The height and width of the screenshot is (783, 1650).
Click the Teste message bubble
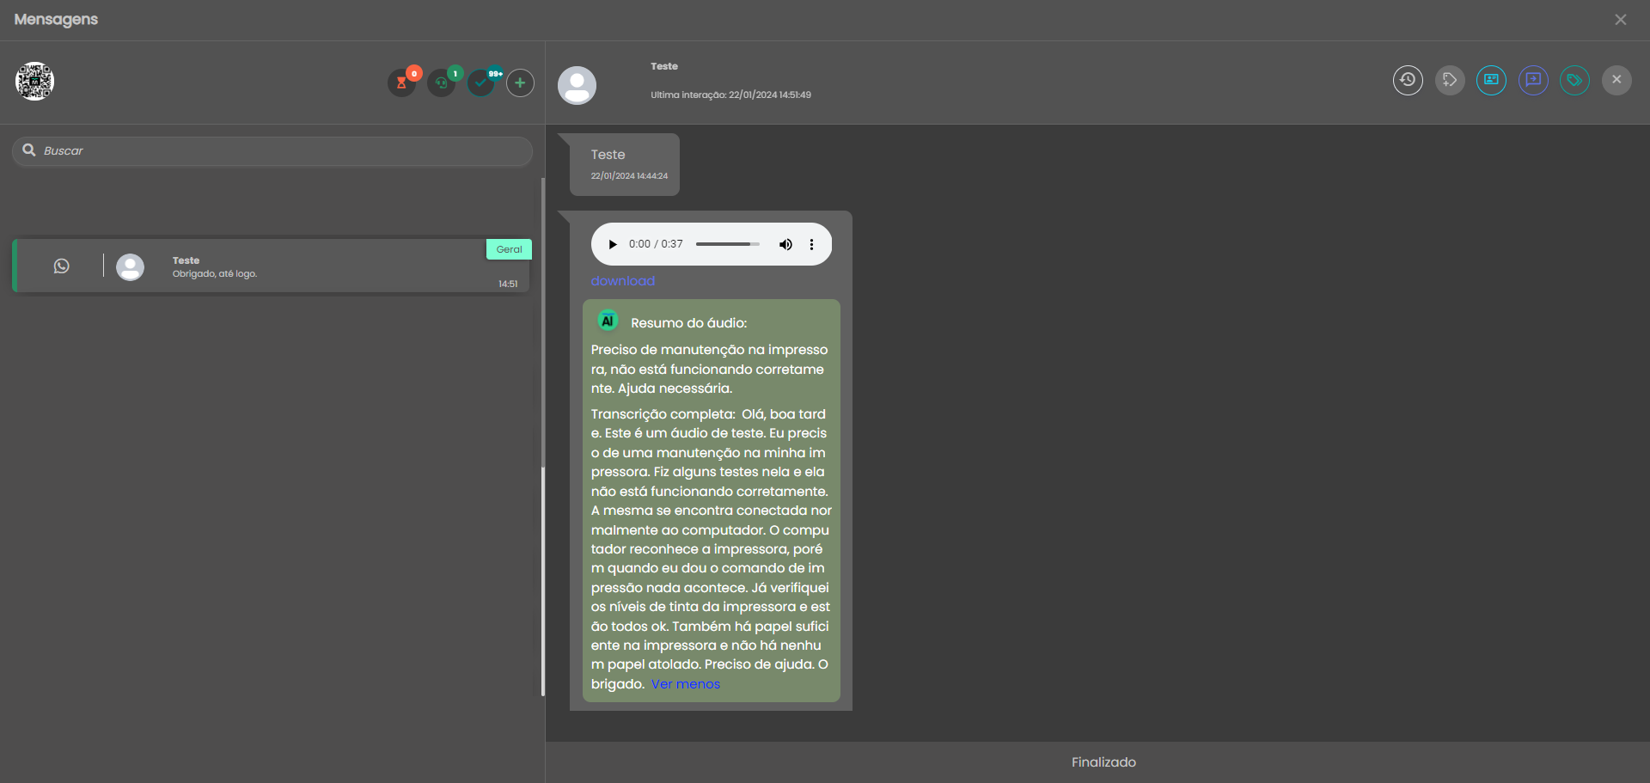pos(625,164)
